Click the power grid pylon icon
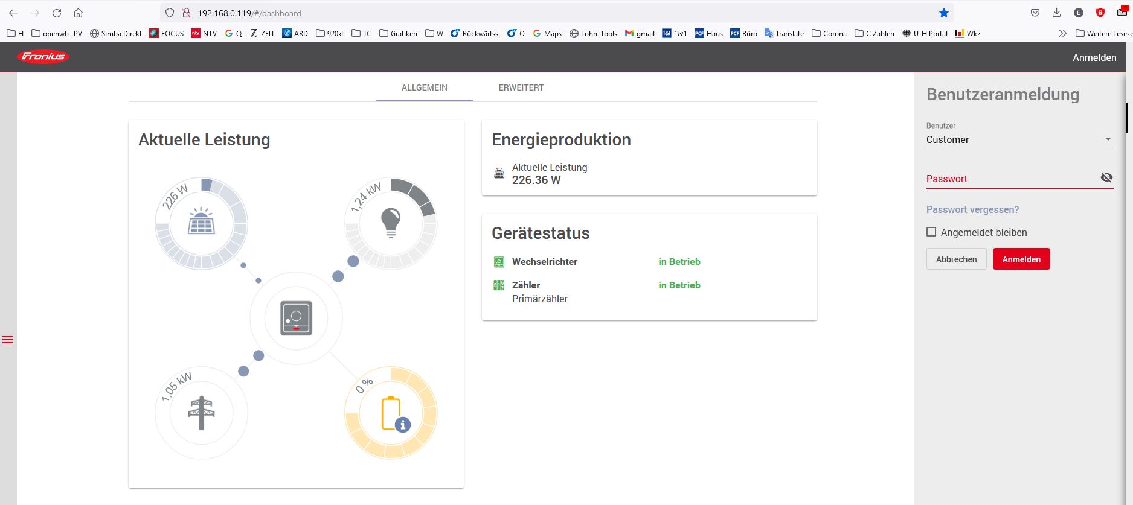 point(201,413)
